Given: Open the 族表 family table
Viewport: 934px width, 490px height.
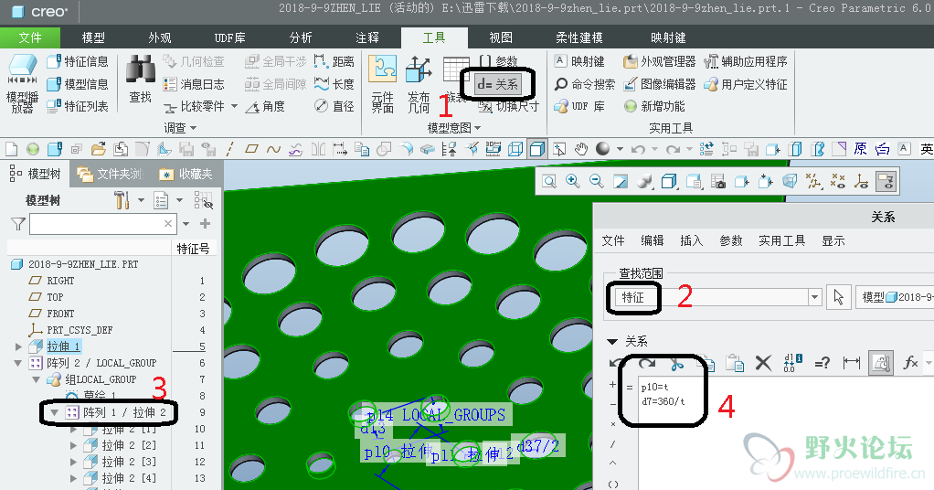Looking at the screenshot, I should coord(456,80).
